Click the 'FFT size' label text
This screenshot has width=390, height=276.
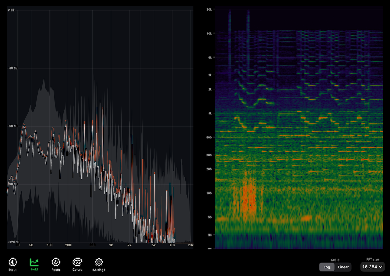click(372, 260)
